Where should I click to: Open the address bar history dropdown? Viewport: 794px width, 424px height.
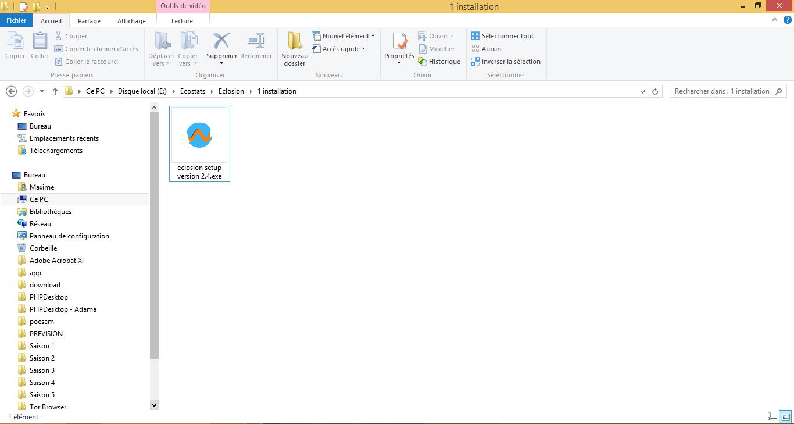642,91
